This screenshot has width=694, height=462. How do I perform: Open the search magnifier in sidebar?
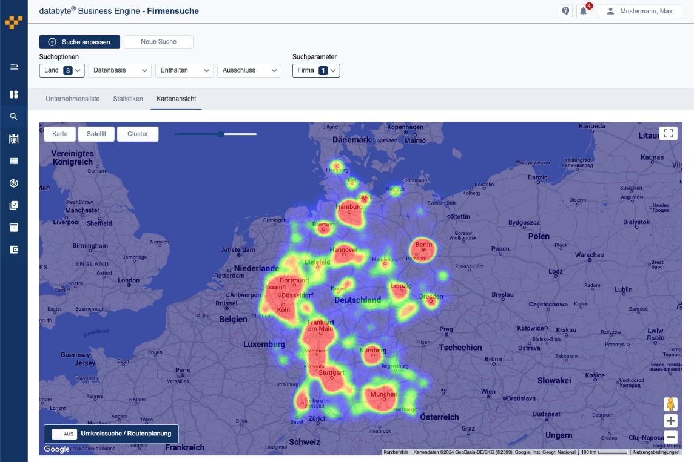[x=14, y=117]
